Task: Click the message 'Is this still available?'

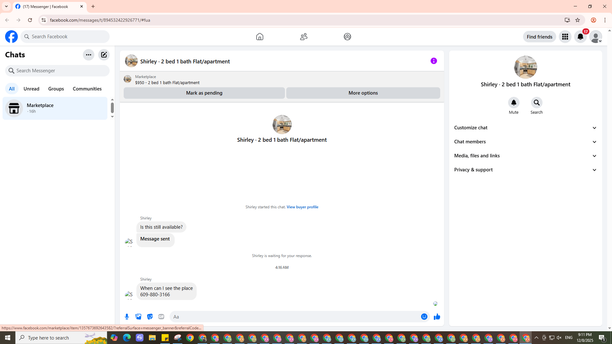Action: pos(161,227)
